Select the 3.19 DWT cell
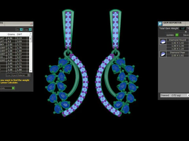Screen dimensions: 189x141 (x=22, y=38)
